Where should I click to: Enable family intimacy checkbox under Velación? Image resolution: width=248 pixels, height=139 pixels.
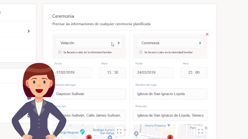60,52
